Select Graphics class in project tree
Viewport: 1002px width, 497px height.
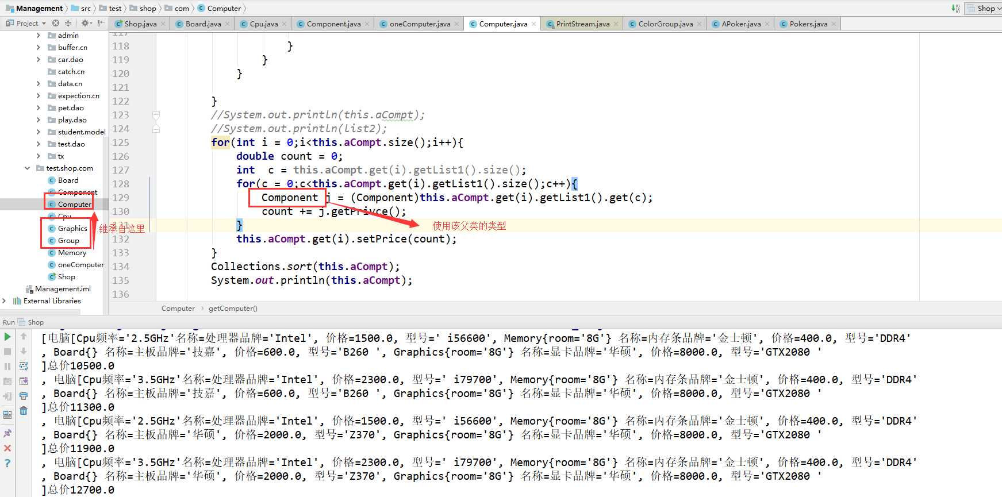(67, 228)
